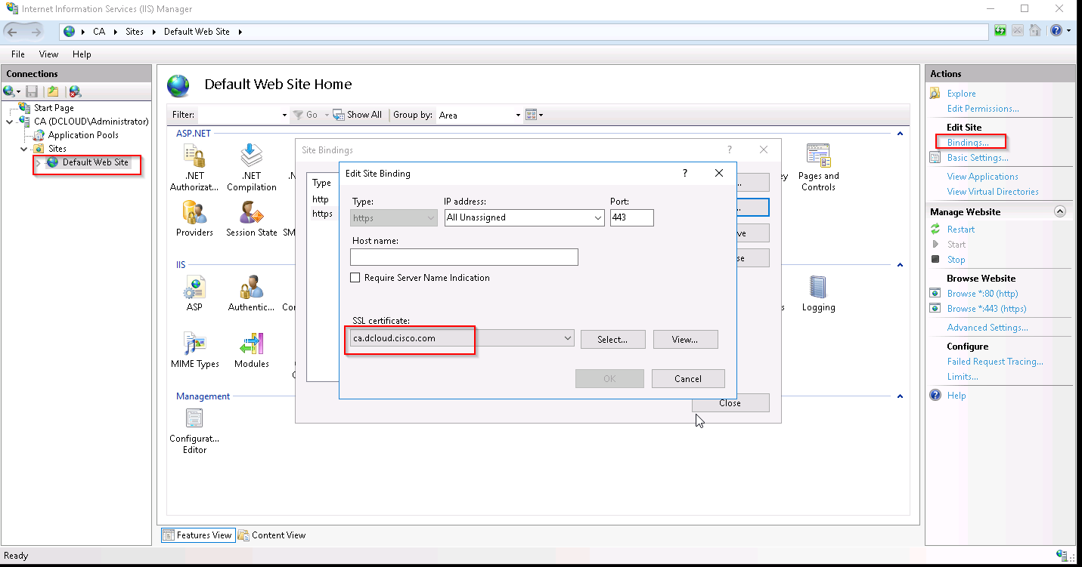Click the help question mark in Edit Site Binding

pos(685,173)
